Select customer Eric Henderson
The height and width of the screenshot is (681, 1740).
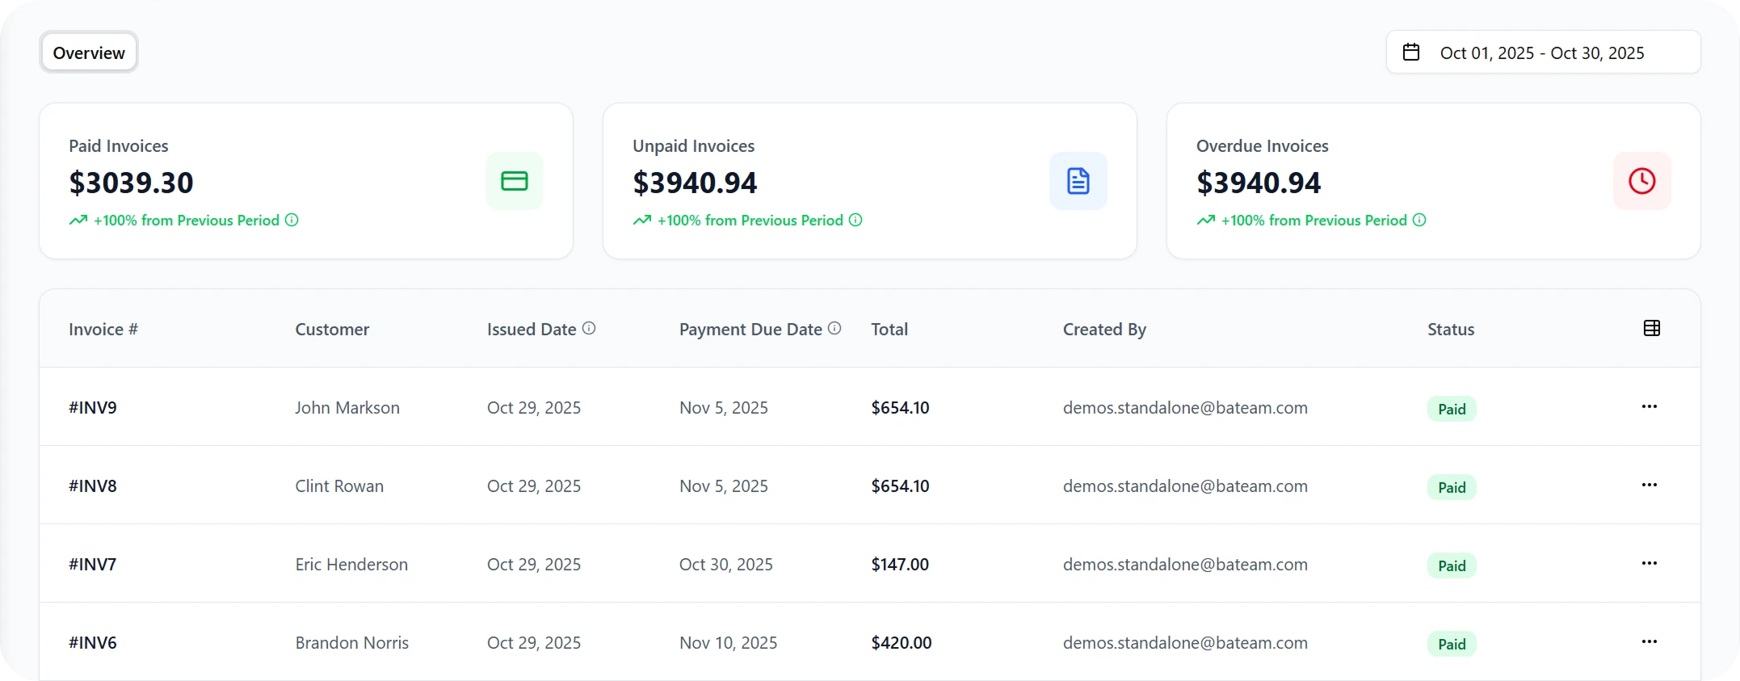pyautogui.click(x=351, y=565)
